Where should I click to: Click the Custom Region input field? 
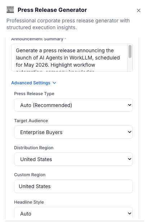click(x=73, y=186)
